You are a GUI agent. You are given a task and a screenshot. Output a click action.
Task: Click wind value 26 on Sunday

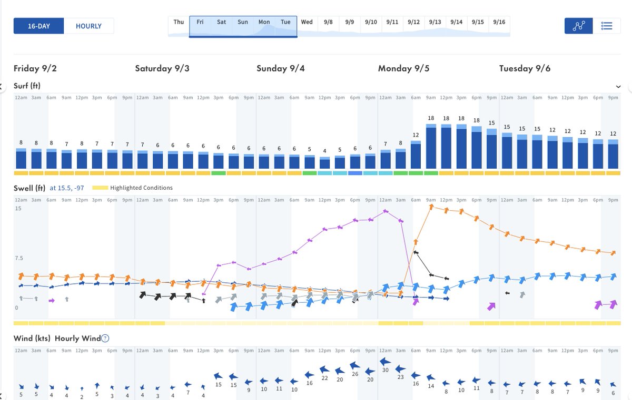[x=355, y=374]
